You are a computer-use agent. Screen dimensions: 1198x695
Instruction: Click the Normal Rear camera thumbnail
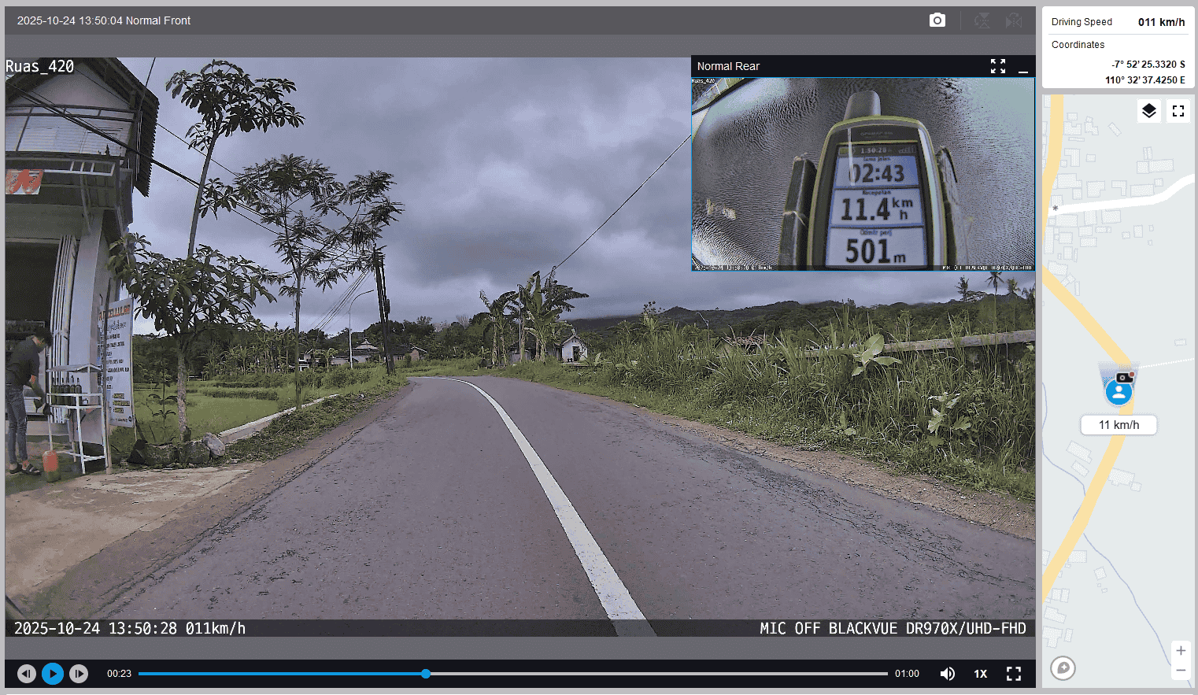point(863,174)
